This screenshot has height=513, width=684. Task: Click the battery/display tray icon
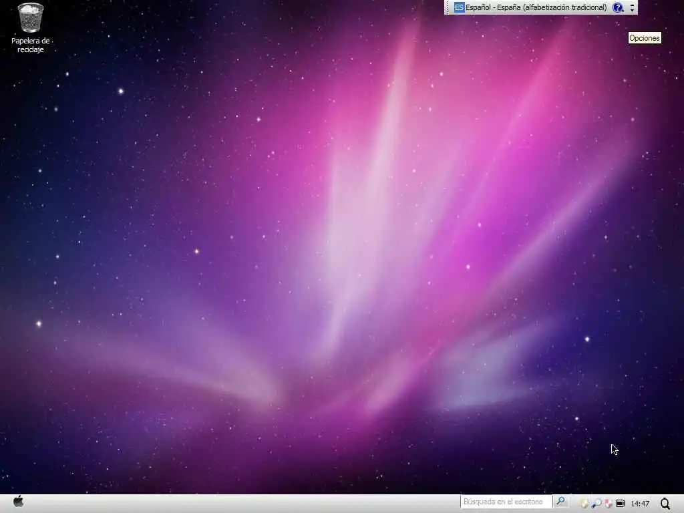(620, 504)
